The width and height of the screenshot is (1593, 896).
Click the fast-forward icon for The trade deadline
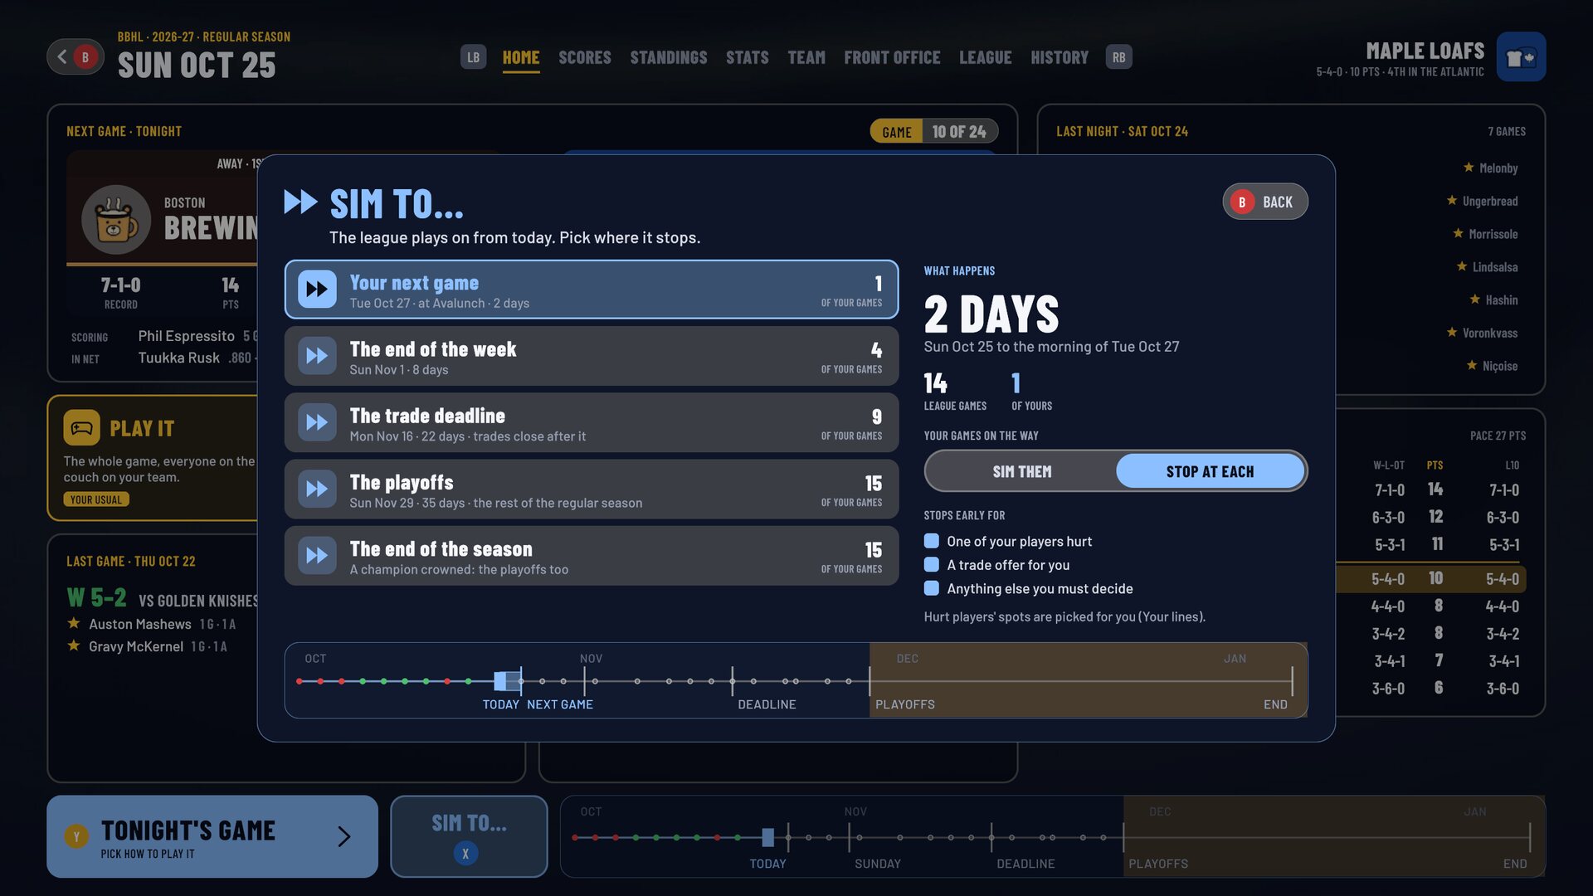click(317, 422)
